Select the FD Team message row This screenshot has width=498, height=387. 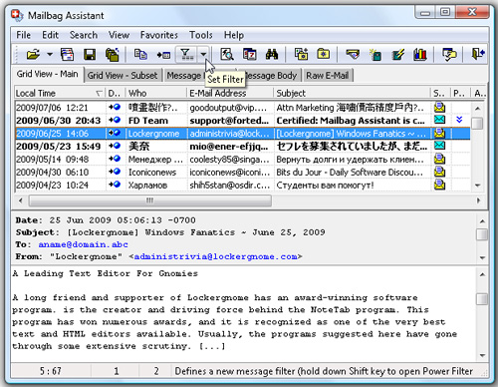(242, 121)
